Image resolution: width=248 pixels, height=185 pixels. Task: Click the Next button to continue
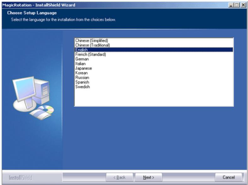coord(148,177)
